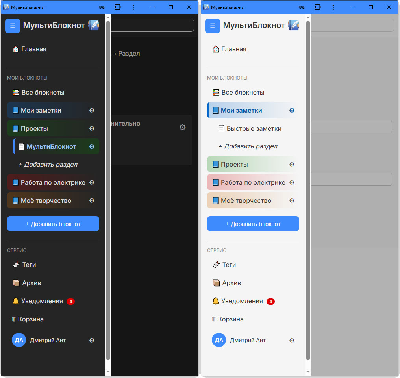Screen dimensions: 400x378
Task: Click extensions puzzle icon in dark titlebar
Action: (x=117, y=7)
